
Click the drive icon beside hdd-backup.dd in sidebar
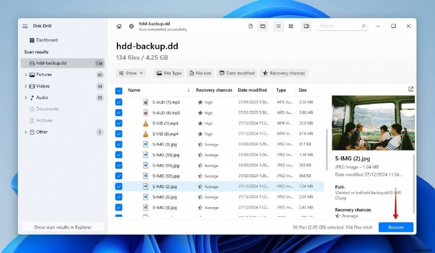pyautogui.click(x=32, y=63)
